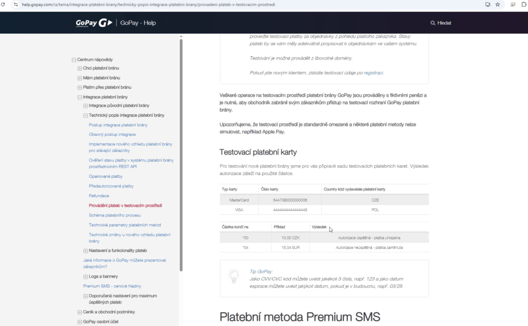
Task: Bookmark this page with star icon
Action: [498, 5]
